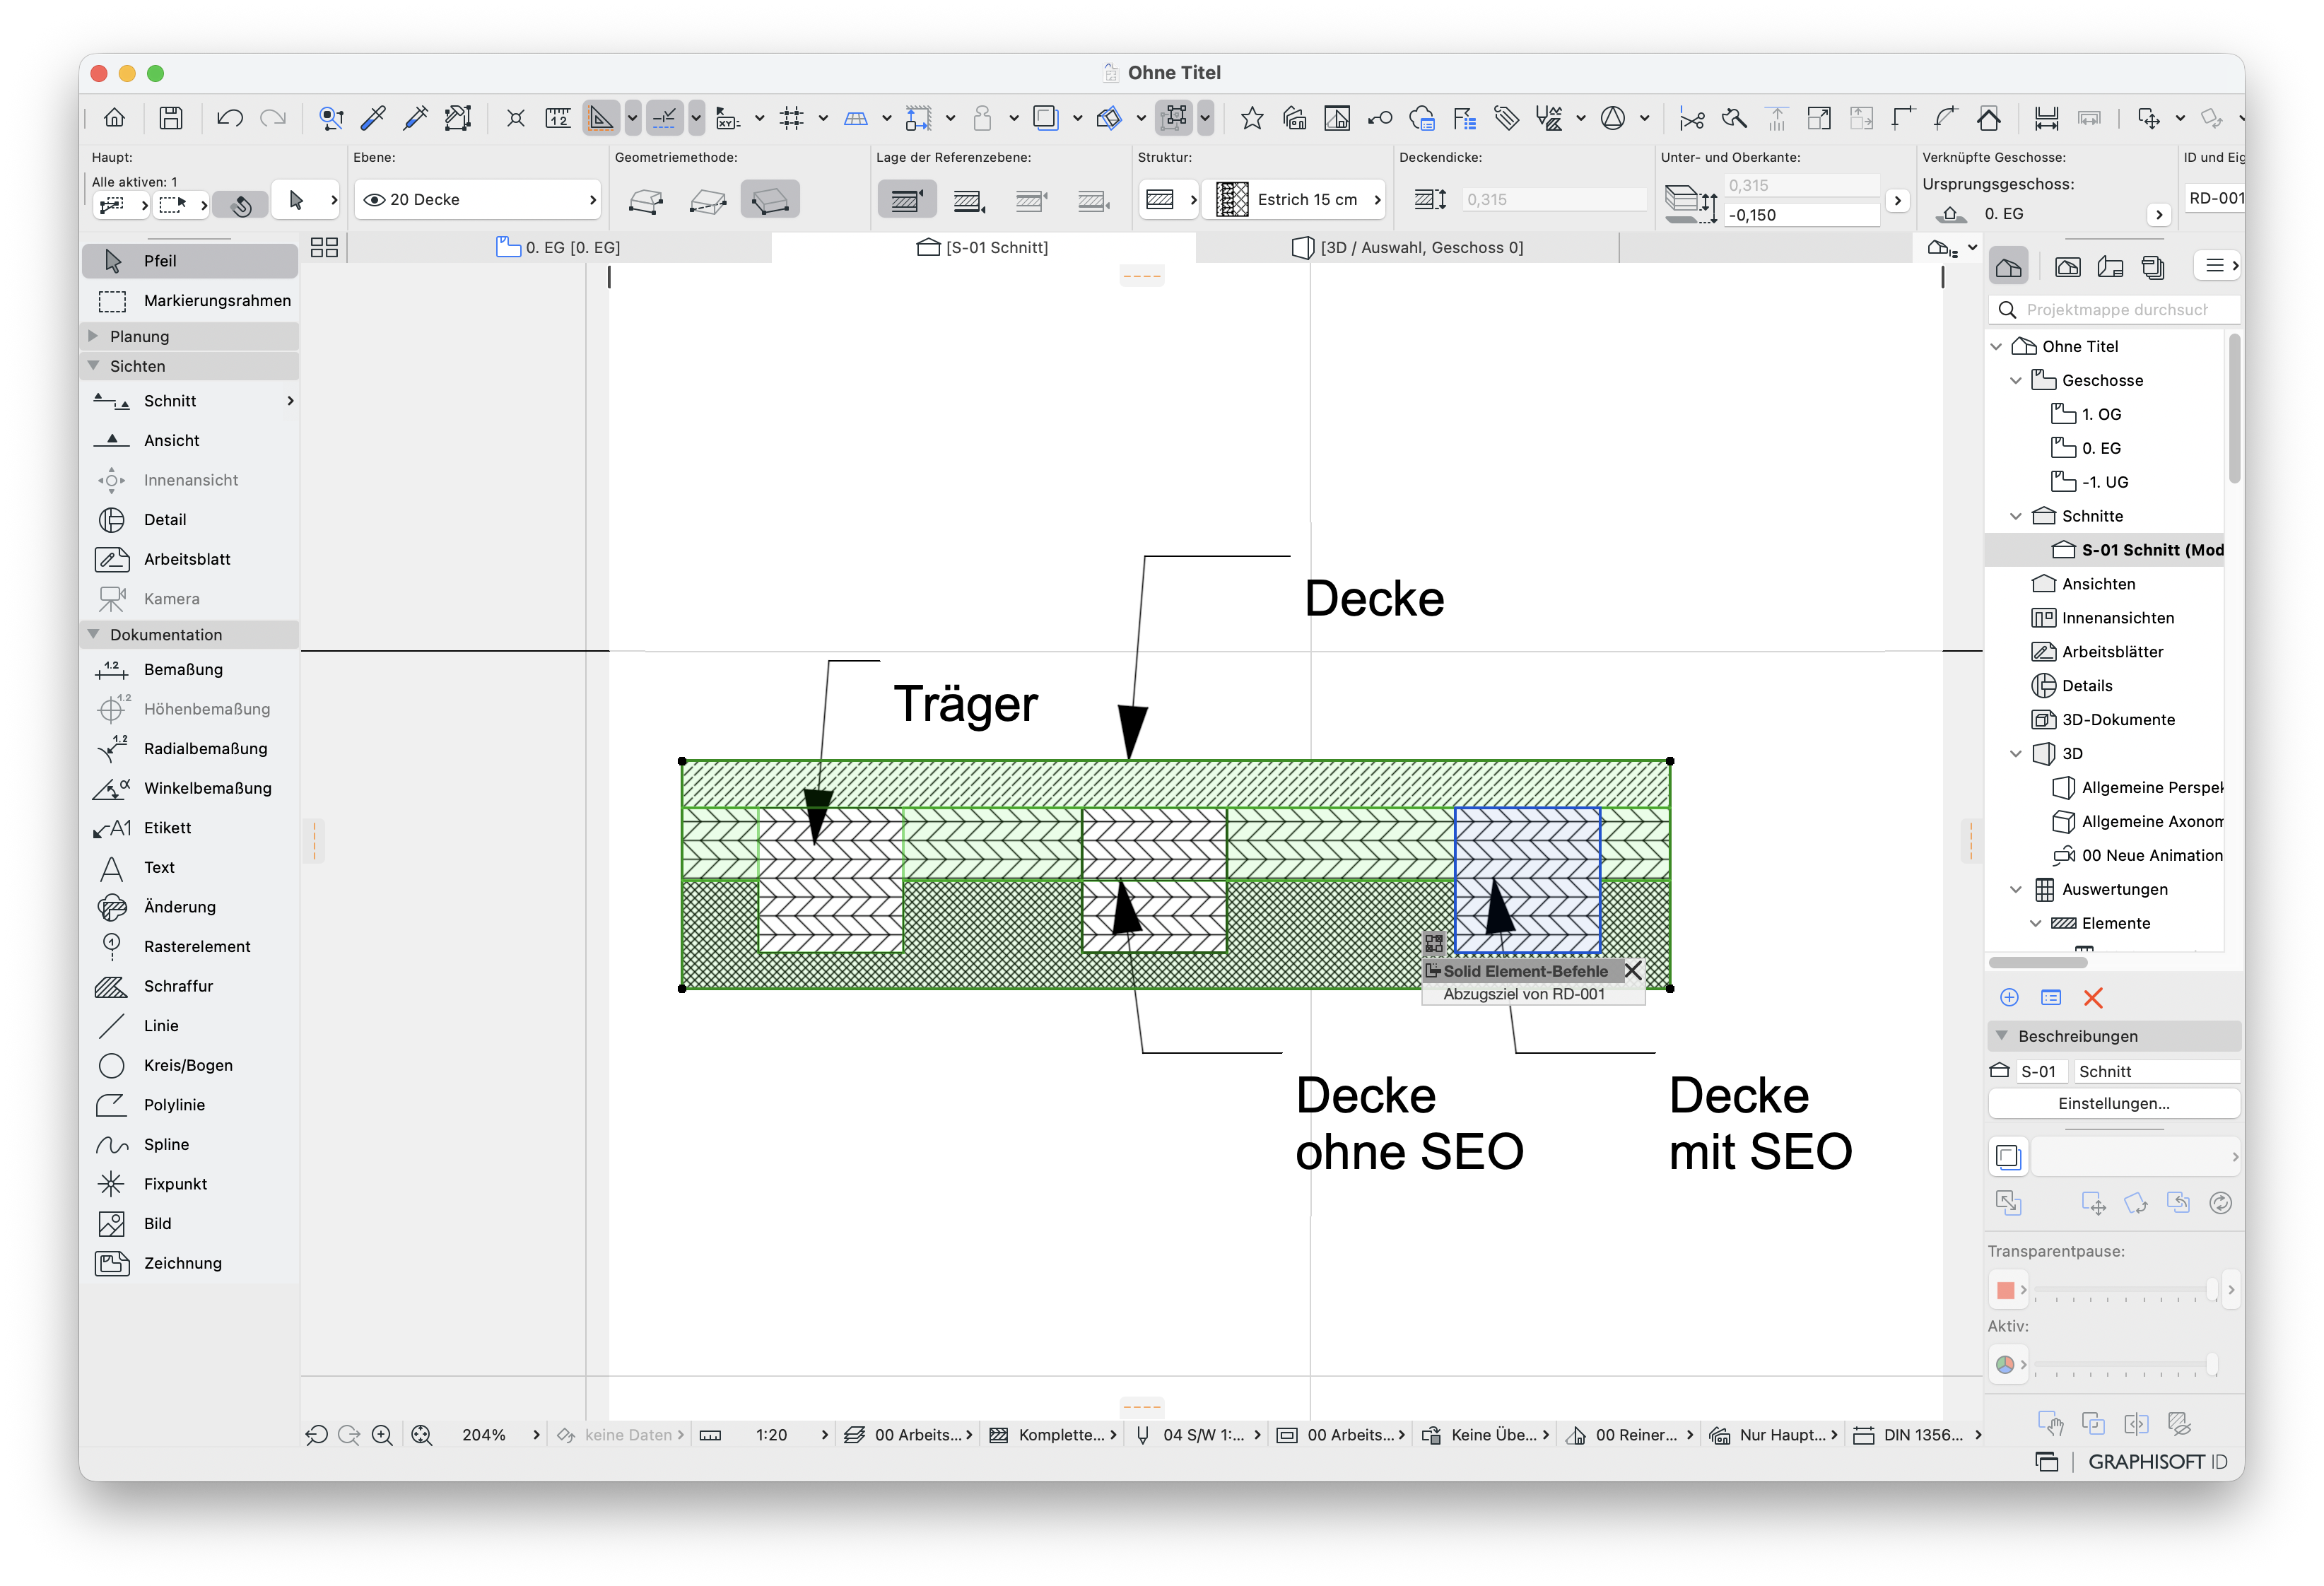Screen dimensions: 2324x1586
Task: Click the Favorites star icon
Action: pos(1251,118)
